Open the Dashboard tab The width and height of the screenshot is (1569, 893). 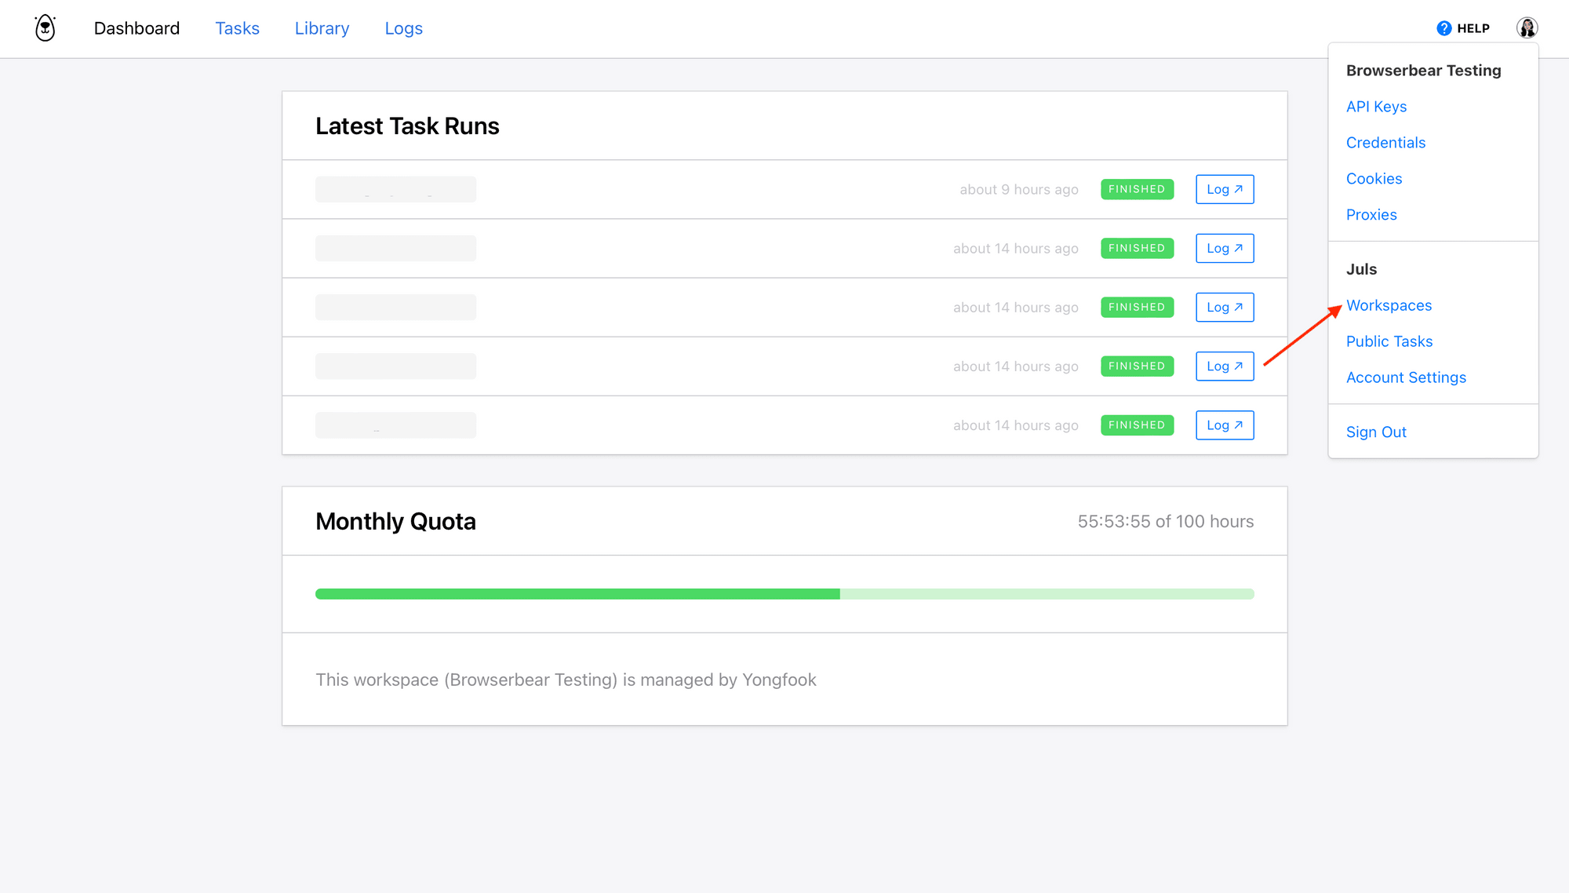point(137,28)
